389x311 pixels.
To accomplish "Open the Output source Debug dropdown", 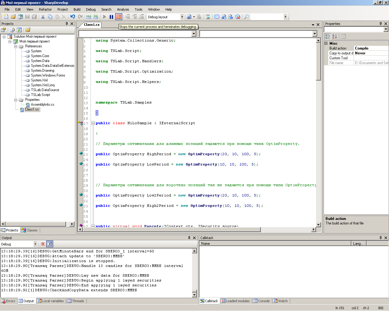I will click(x=35, y=244).
